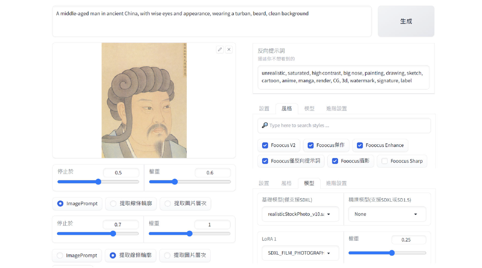Expand the refiner model None dropdown
Viewport: 482px width, 268px height.
(387, 214)
